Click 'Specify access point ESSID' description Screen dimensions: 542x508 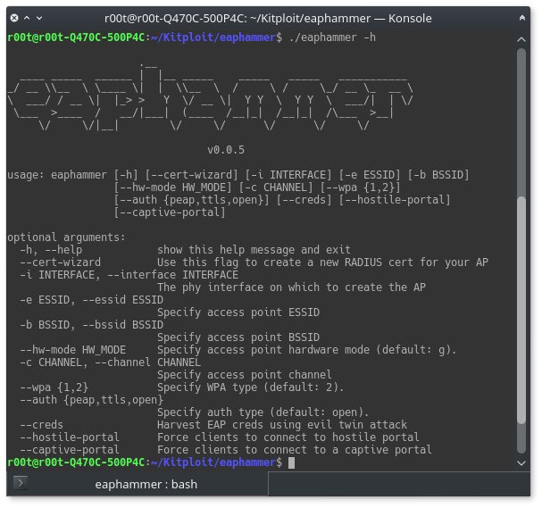coord(238,312)
